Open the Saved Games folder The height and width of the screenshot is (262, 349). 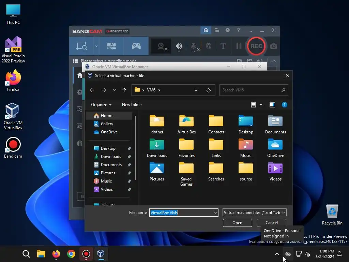coord(186,174)
